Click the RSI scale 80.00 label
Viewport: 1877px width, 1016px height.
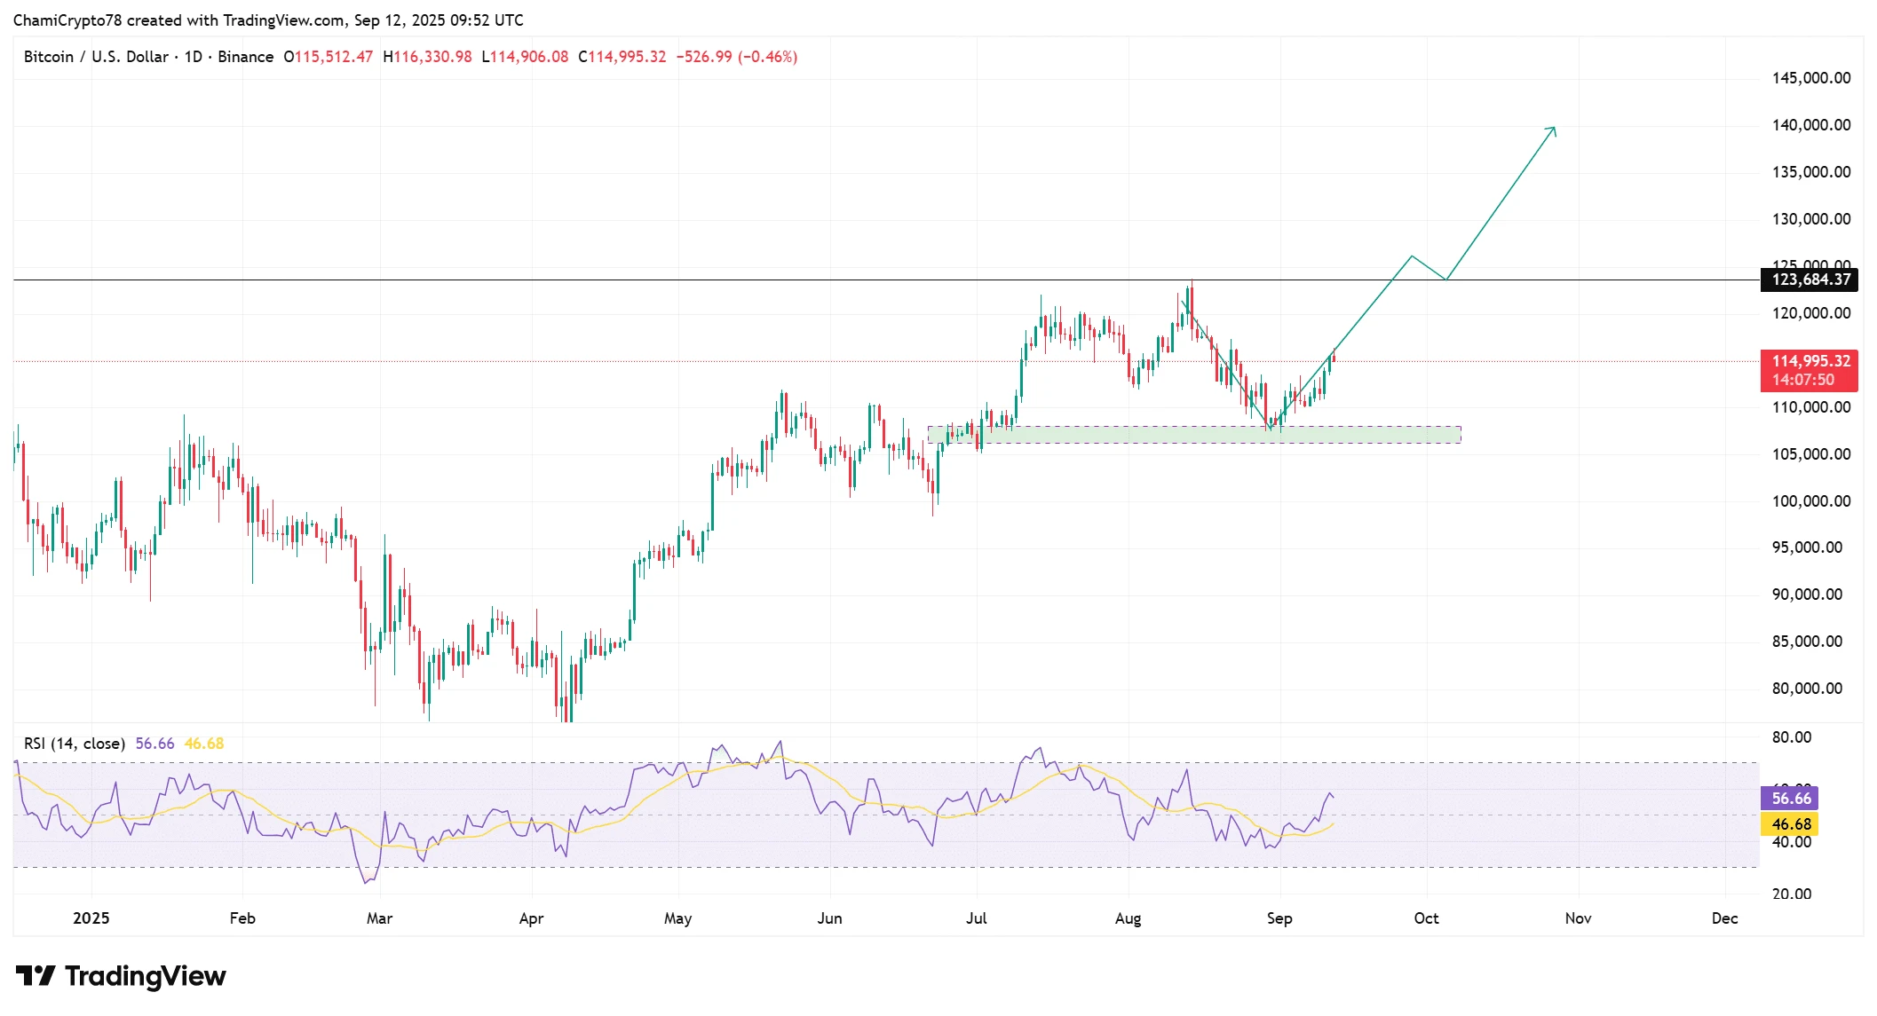(x=1791, y=737)
